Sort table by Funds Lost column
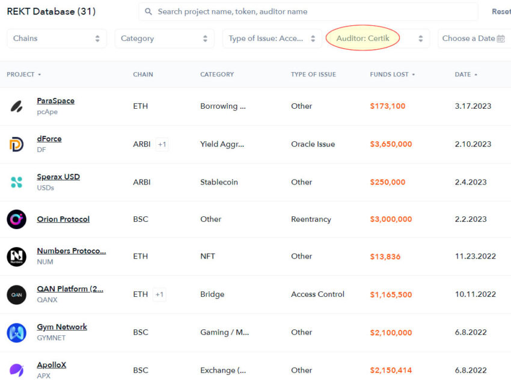Viewport: 511px width, 387px height. coord(392,75)
